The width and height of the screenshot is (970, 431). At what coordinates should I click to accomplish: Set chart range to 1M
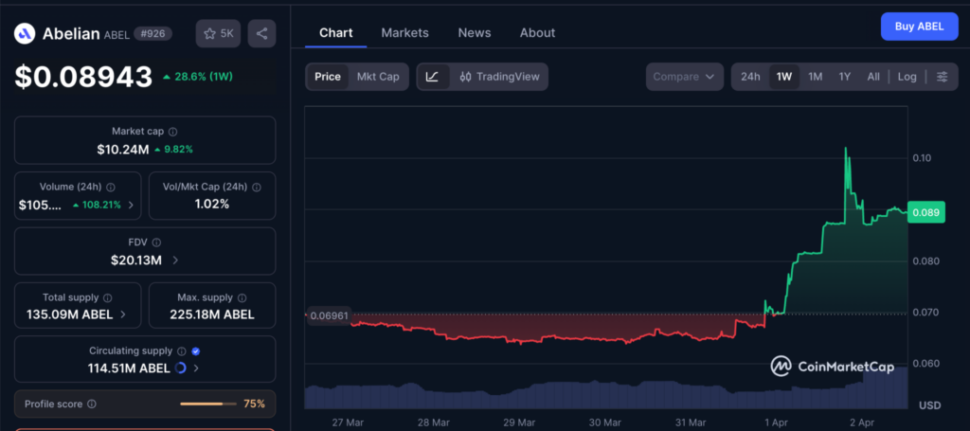click(x=815, y=77)
